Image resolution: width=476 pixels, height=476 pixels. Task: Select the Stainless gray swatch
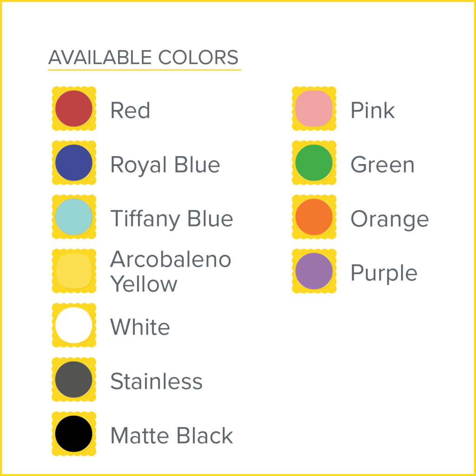point(73,380)
